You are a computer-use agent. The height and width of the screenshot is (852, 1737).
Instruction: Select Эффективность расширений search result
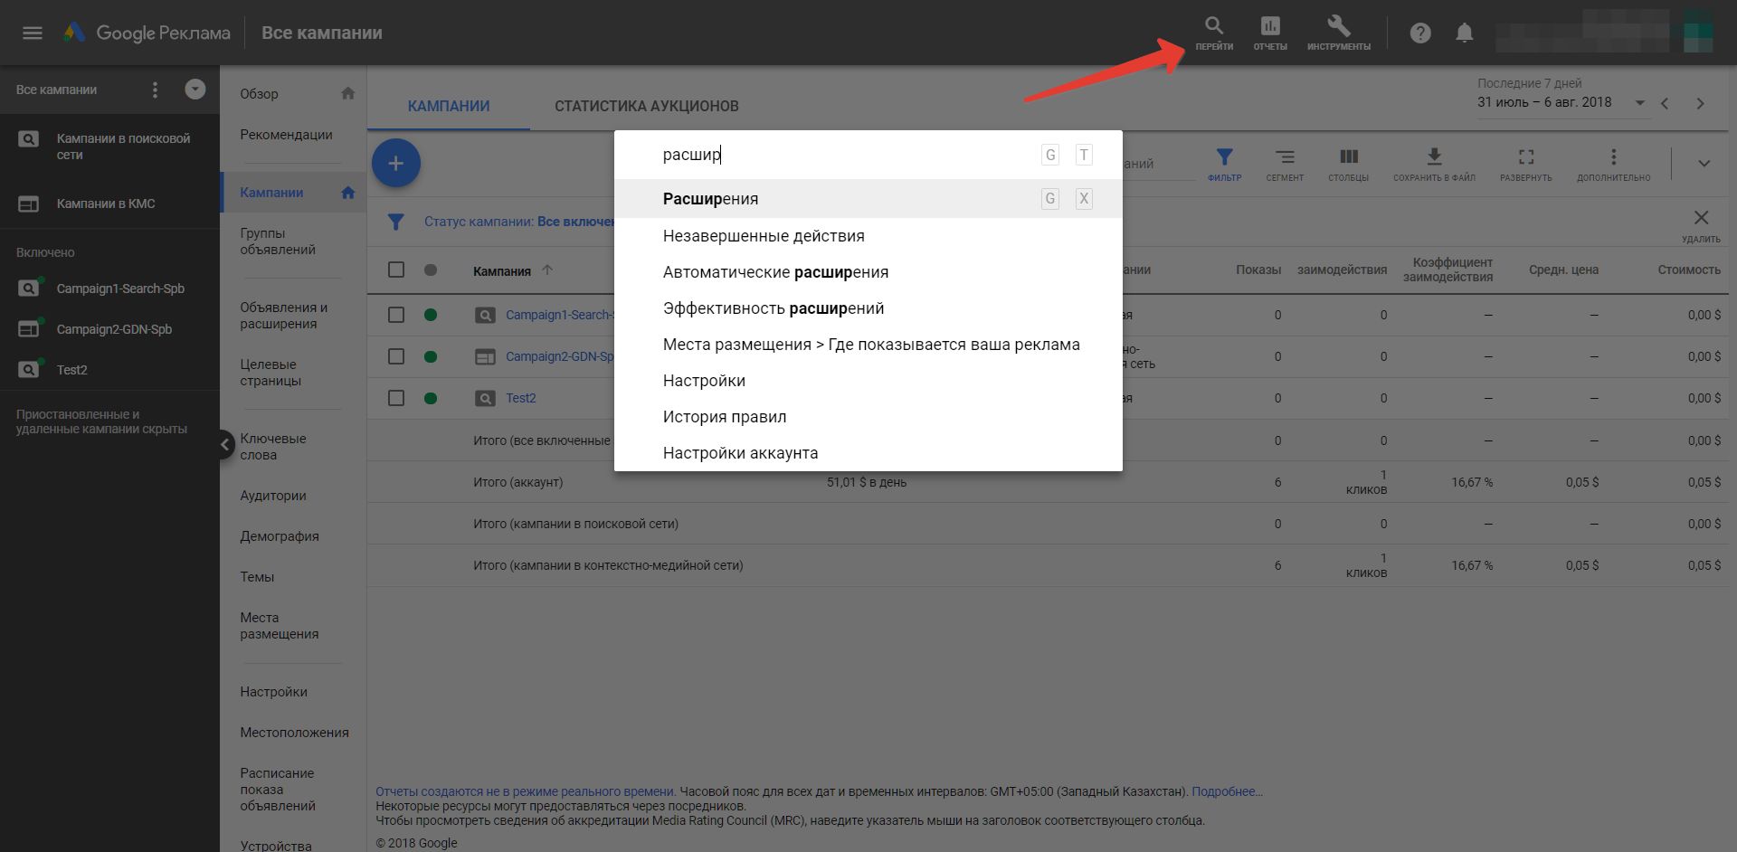click(x=868, y=308)
